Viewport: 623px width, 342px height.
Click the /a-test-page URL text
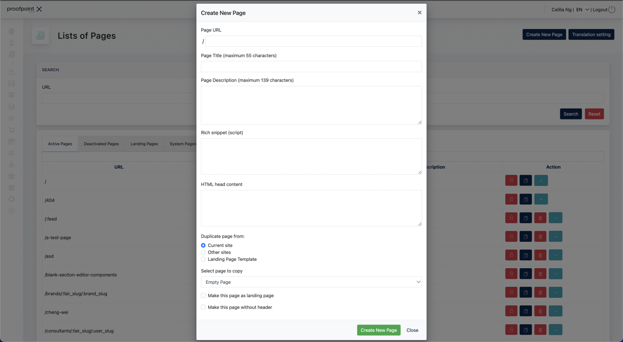click(58, 237)
